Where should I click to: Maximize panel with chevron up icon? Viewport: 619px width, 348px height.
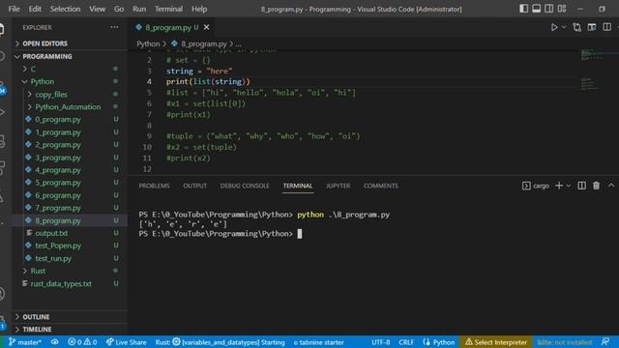(x=611, y=186)
